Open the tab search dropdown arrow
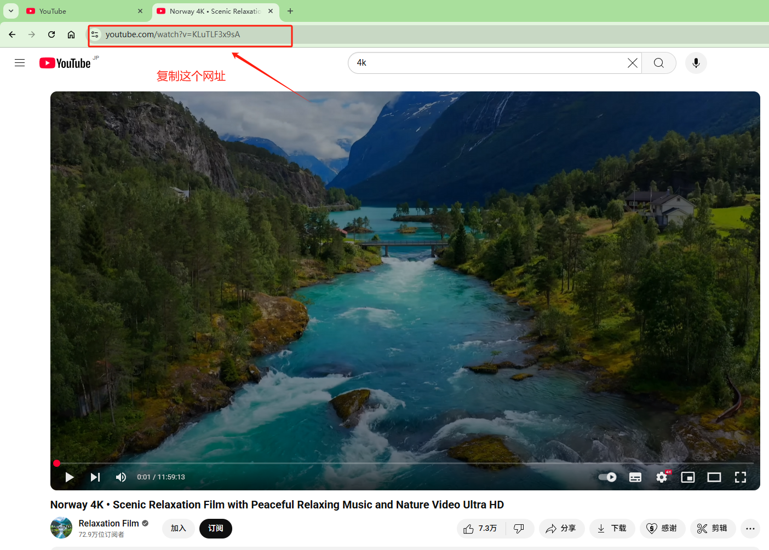The image size is (769, 550). (x=11, y=11)
